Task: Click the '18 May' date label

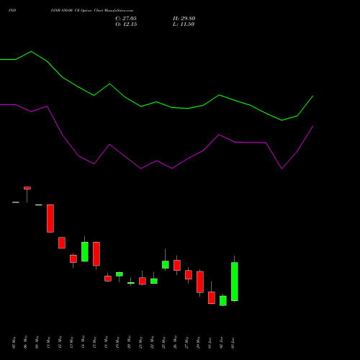Action: click(x=107, y=343)
